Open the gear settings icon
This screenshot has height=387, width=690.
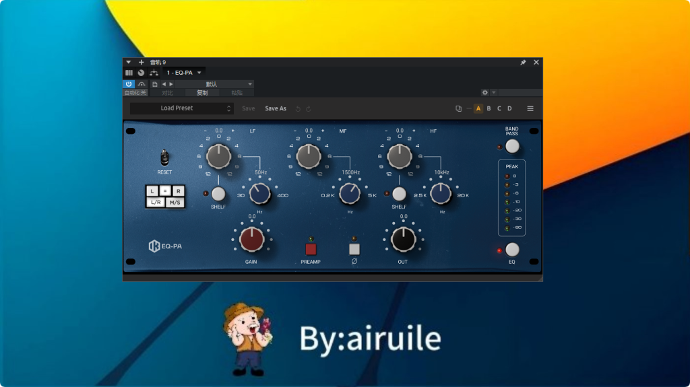pyautogui.click(x=485, y=92)
